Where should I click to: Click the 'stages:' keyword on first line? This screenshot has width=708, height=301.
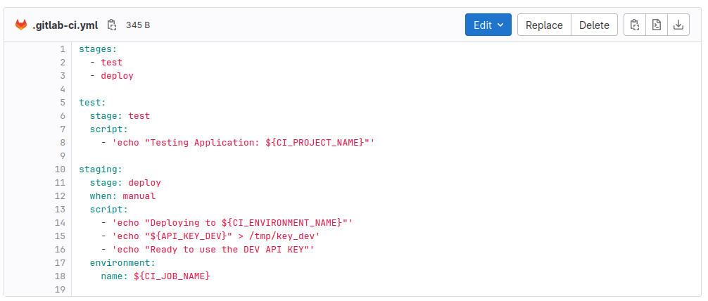[x=98, y=49]
